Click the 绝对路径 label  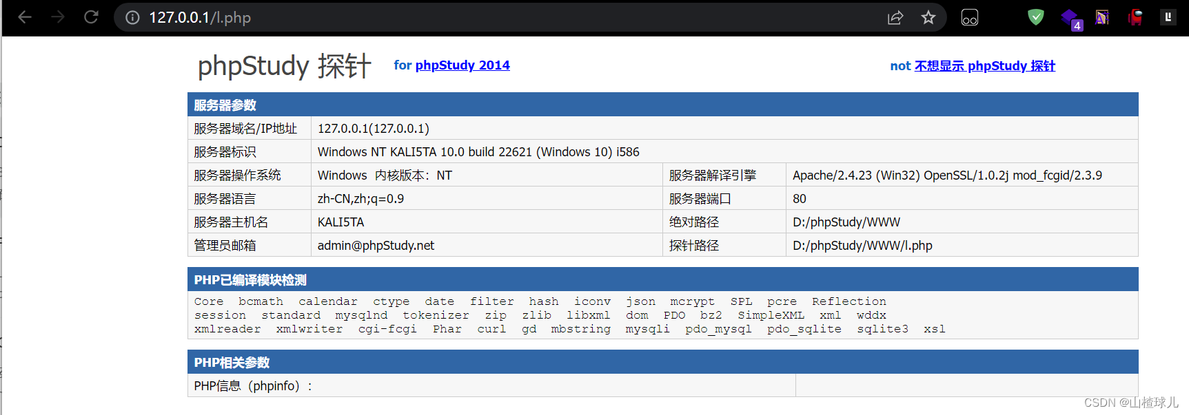pyautogui.click(x=693, y=222)
